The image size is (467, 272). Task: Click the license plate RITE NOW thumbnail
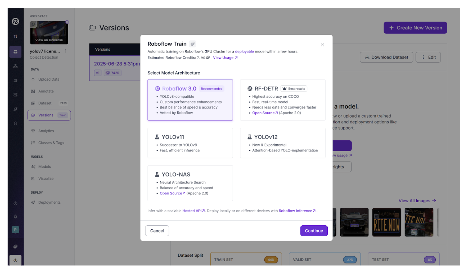pyautogui.click(x=387, y=222)
